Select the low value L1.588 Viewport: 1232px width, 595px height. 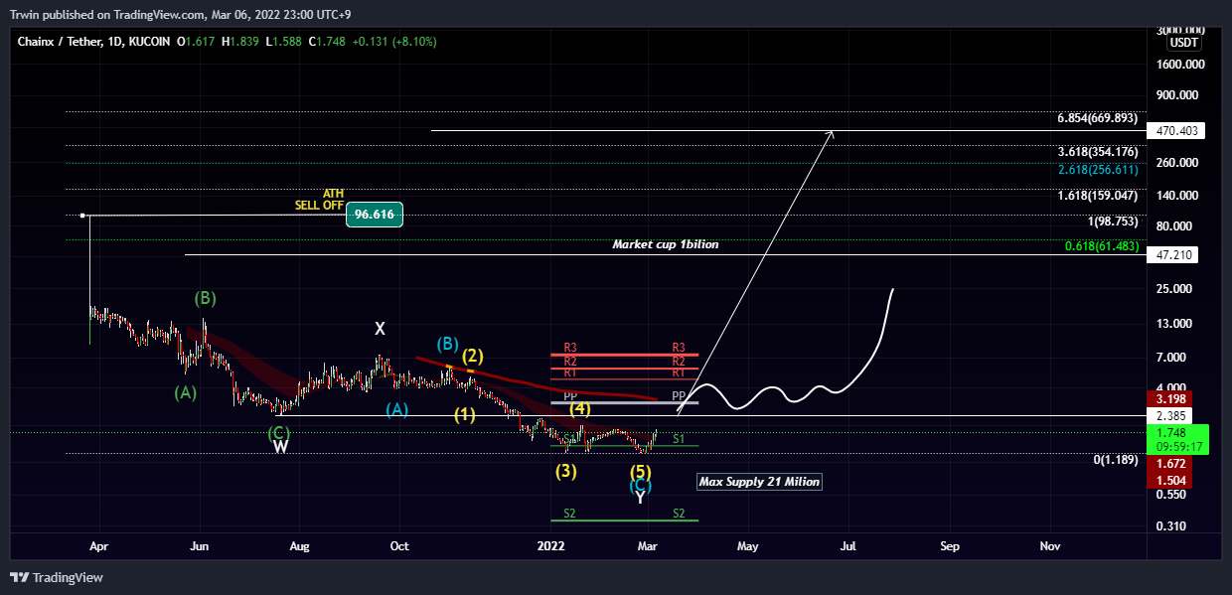click(284, 42)
